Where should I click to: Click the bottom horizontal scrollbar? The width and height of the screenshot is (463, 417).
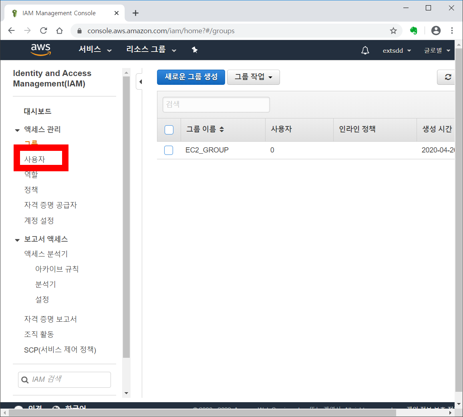(202, 413)
